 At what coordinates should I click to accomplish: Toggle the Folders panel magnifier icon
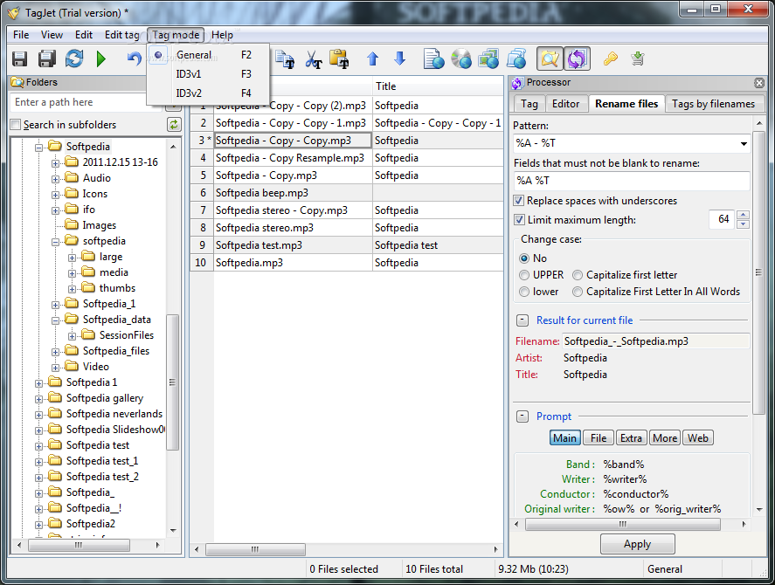[x=550, y=58]
